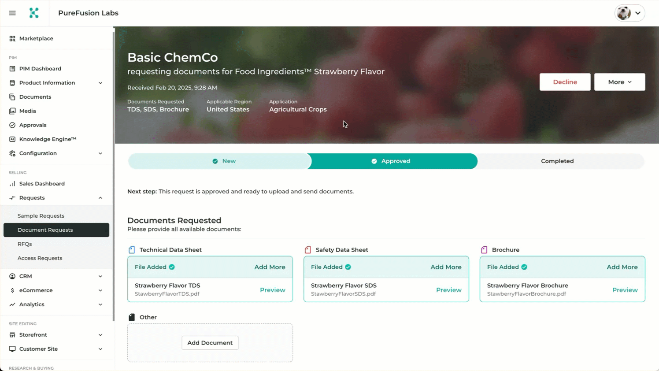Viewport: 659px width, 371px height.
Task: Collapse the Requests menu chevron
Action: tap(100, 198)
